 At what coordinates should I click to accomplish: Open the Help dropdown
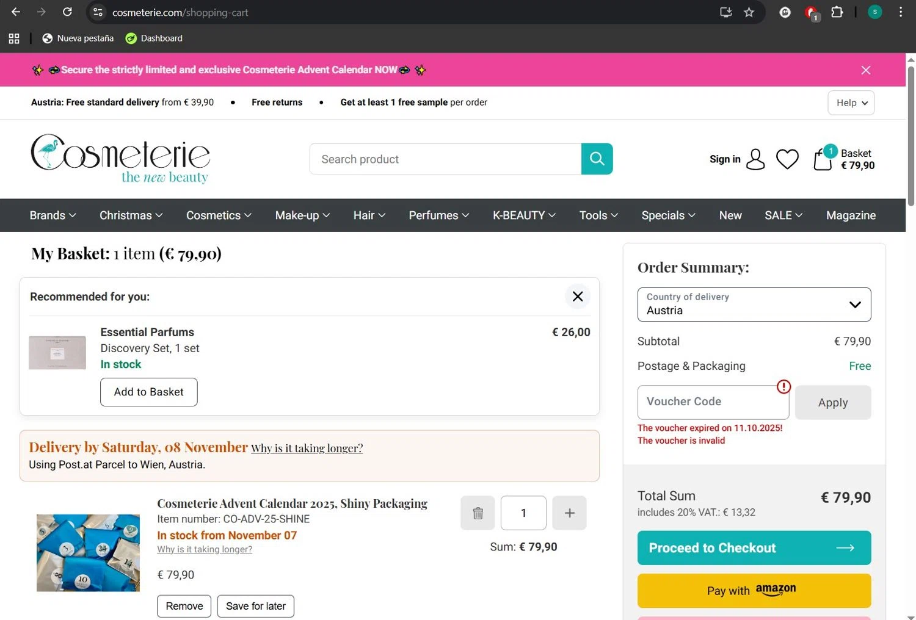[851, 103]
